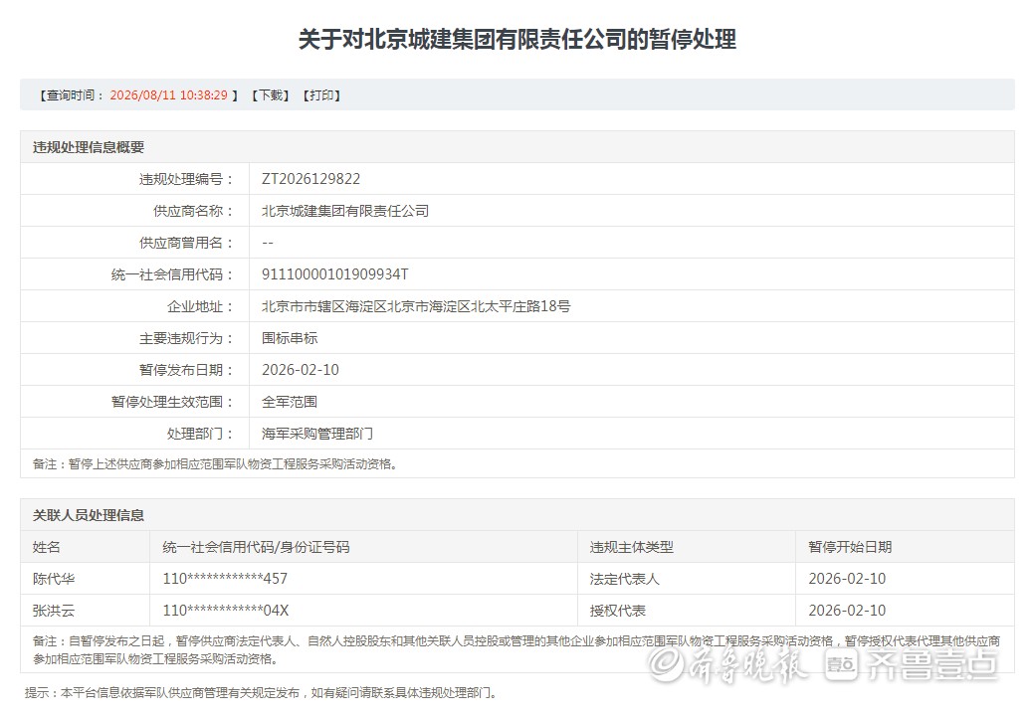Image resolution: width=1031 pixels, height=718 pixels.
Task: Select the ID number ending in 04X
Action: click(226, 611)
